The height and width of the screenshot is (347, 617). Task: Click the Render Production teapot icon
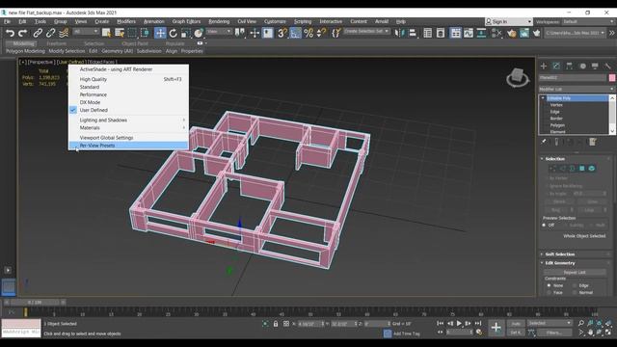coord(537,33)
